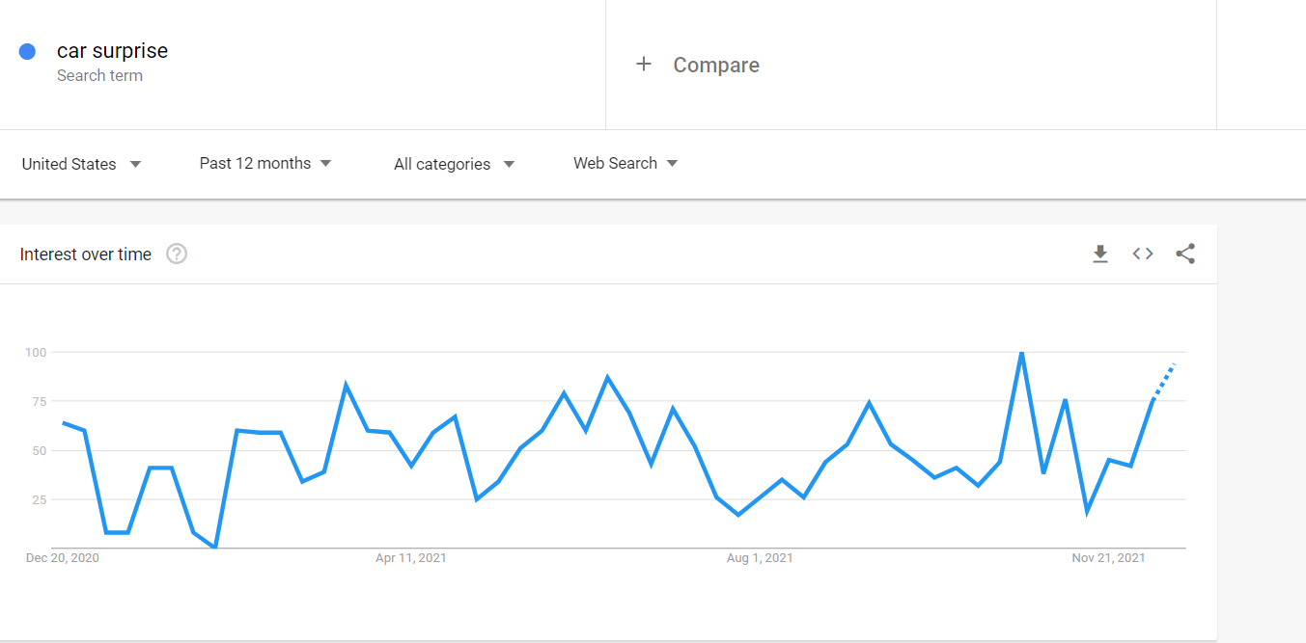Viewport: 1306px width, 643px height.
Task: Click the dotted forecast line segment
Action: coord(1164,381)
